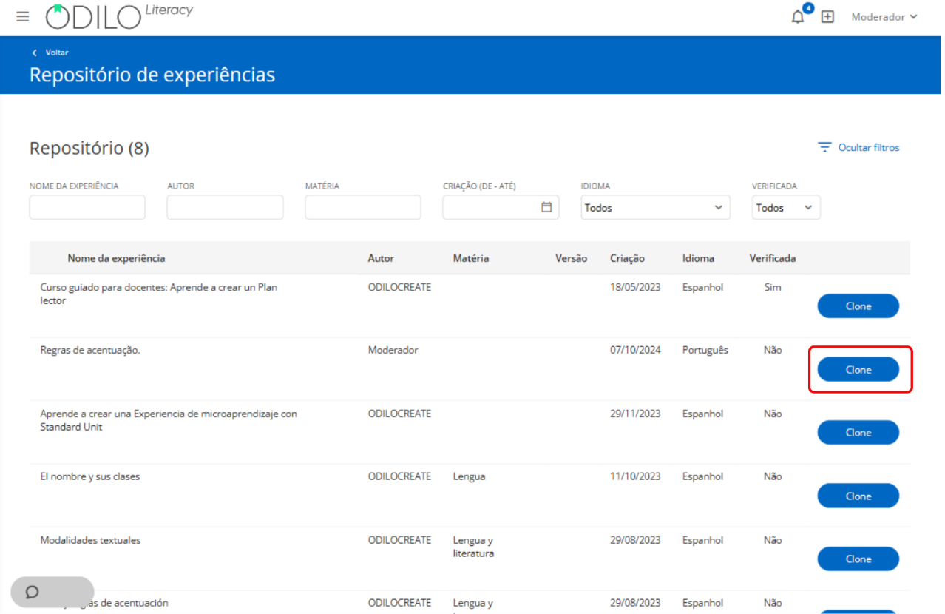945x614 pixels.
Task: Click the 11/10/2023 creation date
Action: click(635, 476)
